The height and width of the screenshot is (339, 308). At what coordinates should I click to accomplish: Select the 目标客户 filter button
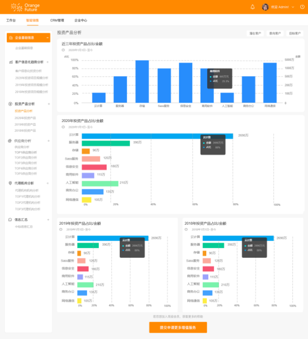pos(295,33)
